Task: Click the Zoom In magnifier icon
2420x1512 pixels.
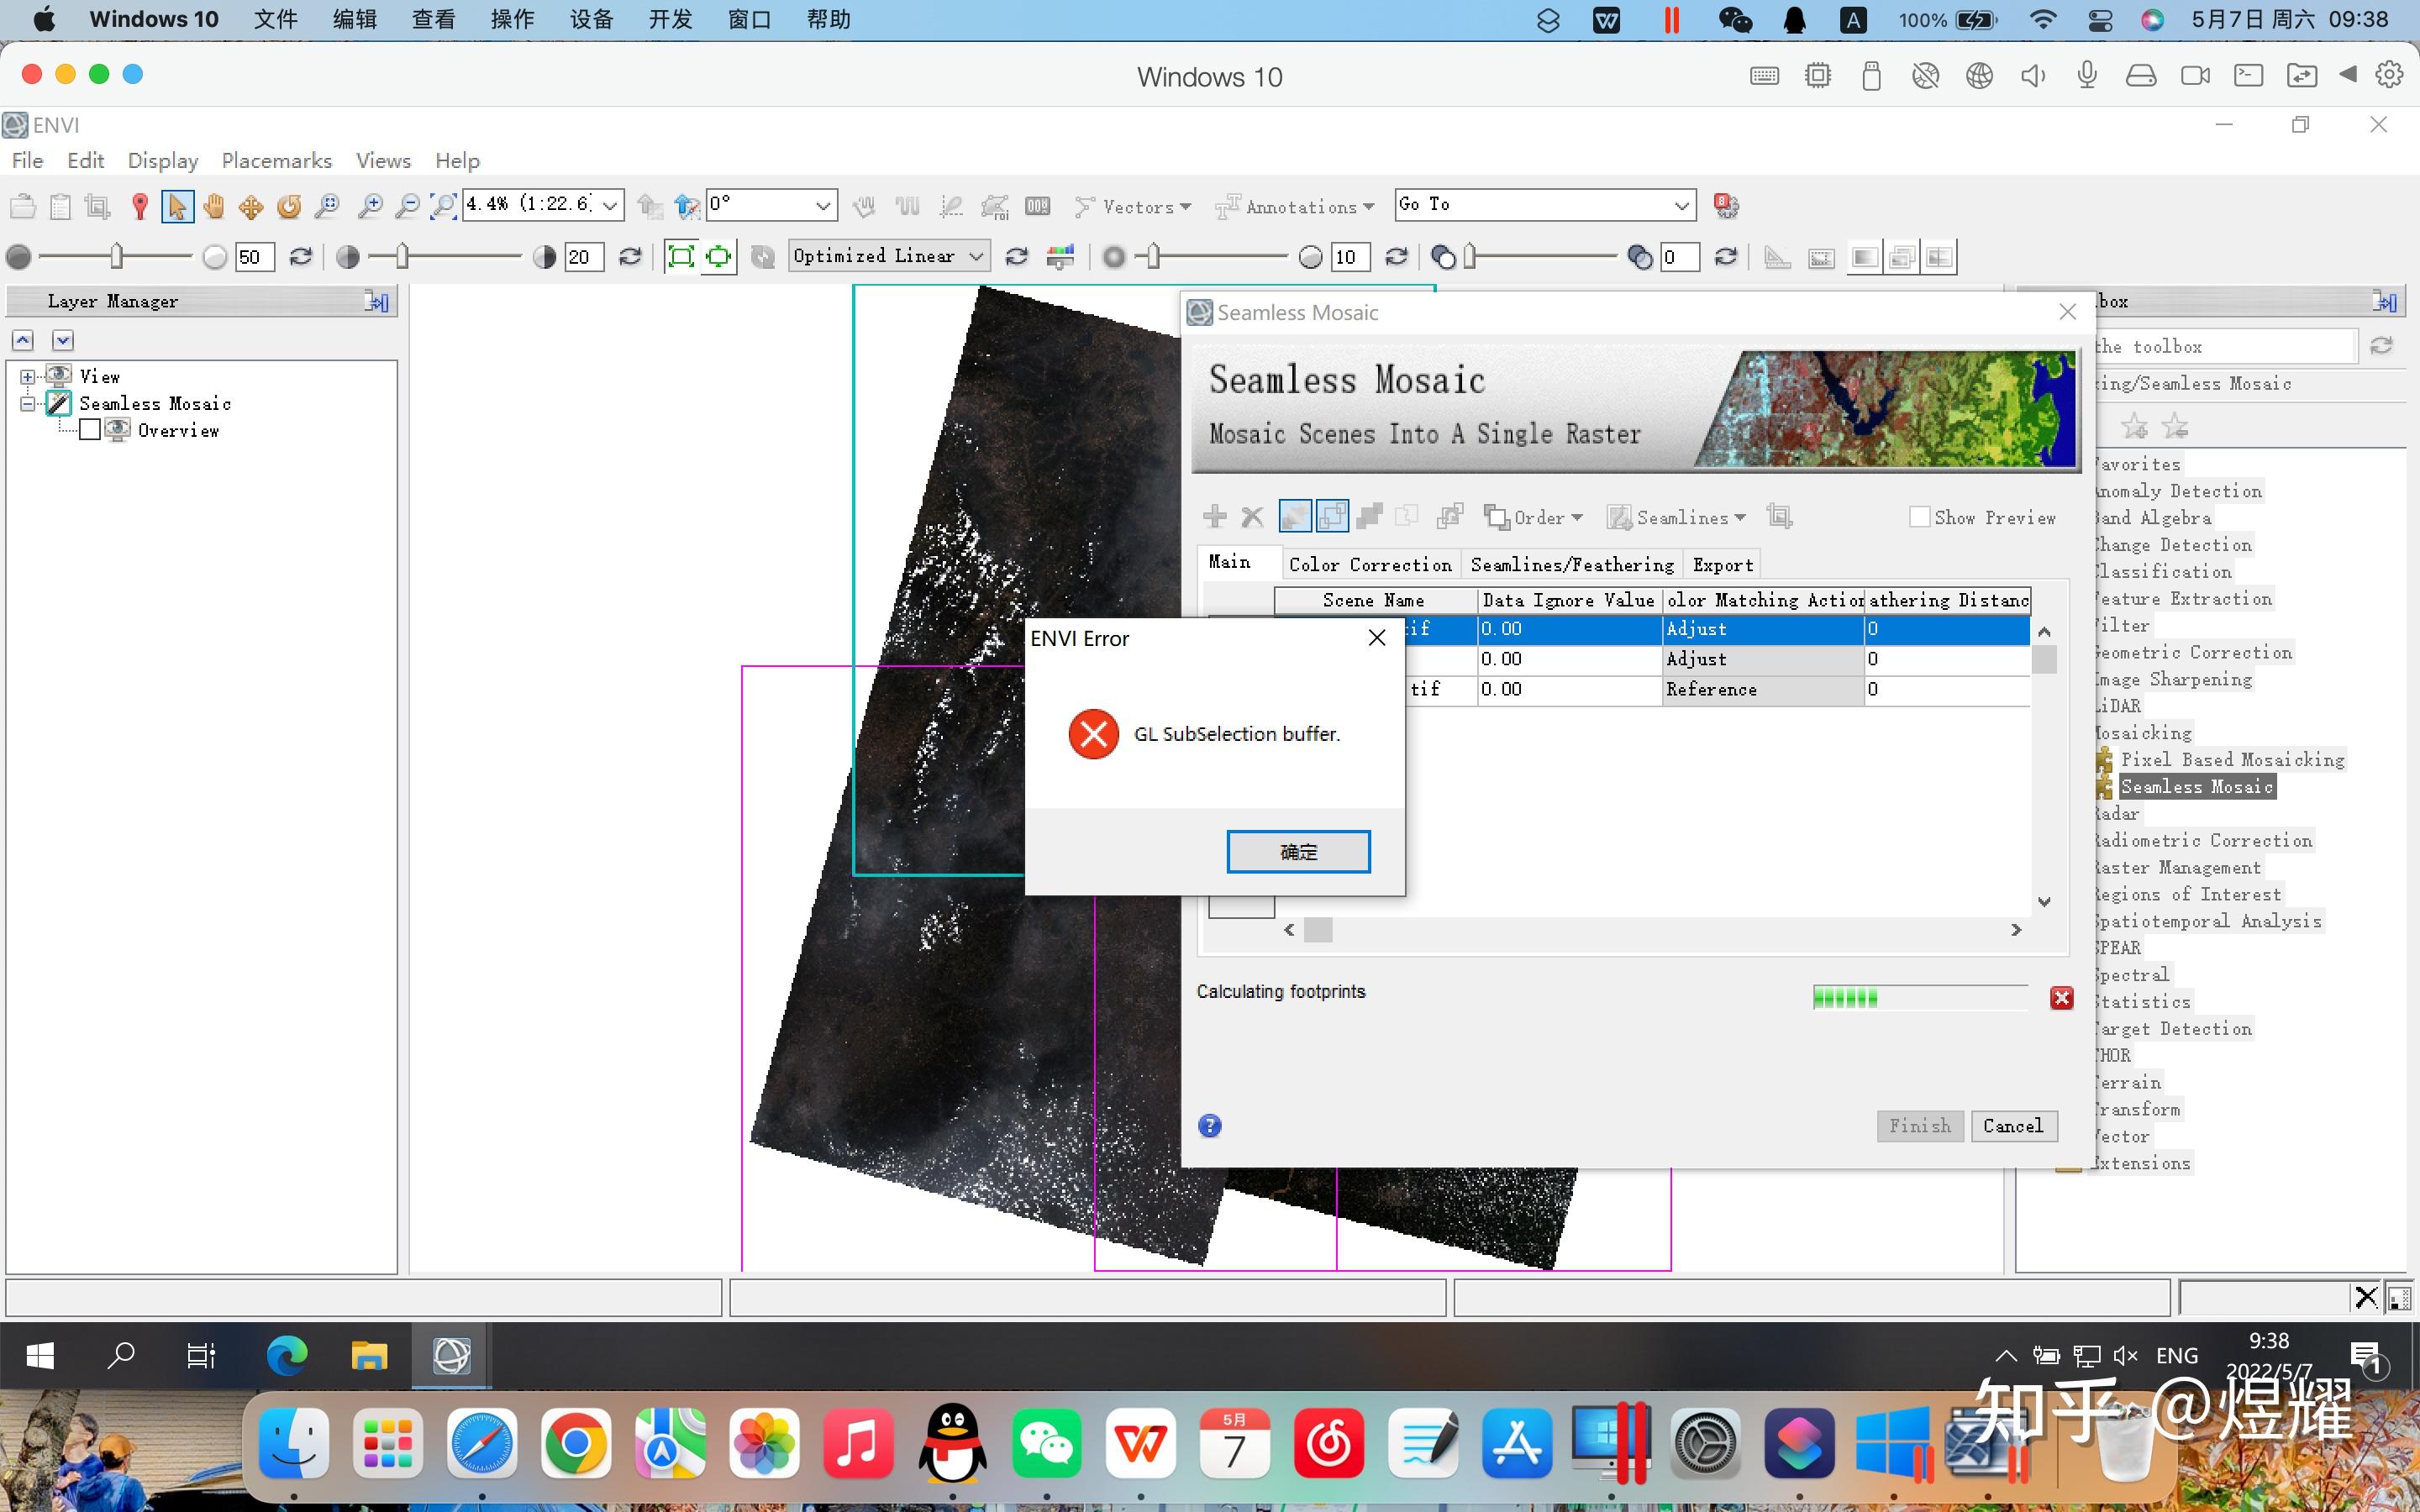Action: [x=370, y=206]
